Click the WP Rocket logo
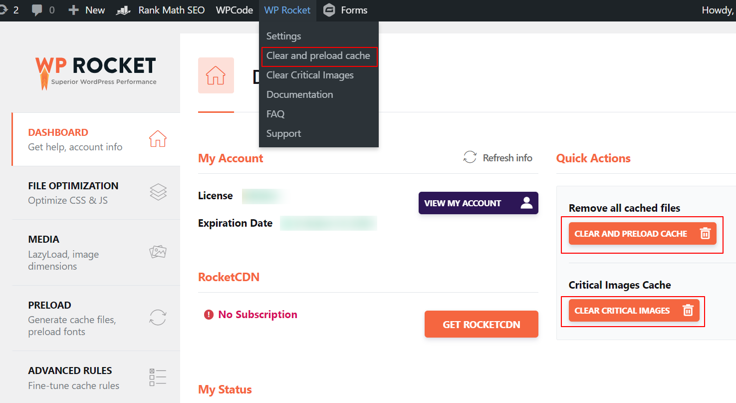The height and width of the screenshot is (403, 736). click(96, 73)
